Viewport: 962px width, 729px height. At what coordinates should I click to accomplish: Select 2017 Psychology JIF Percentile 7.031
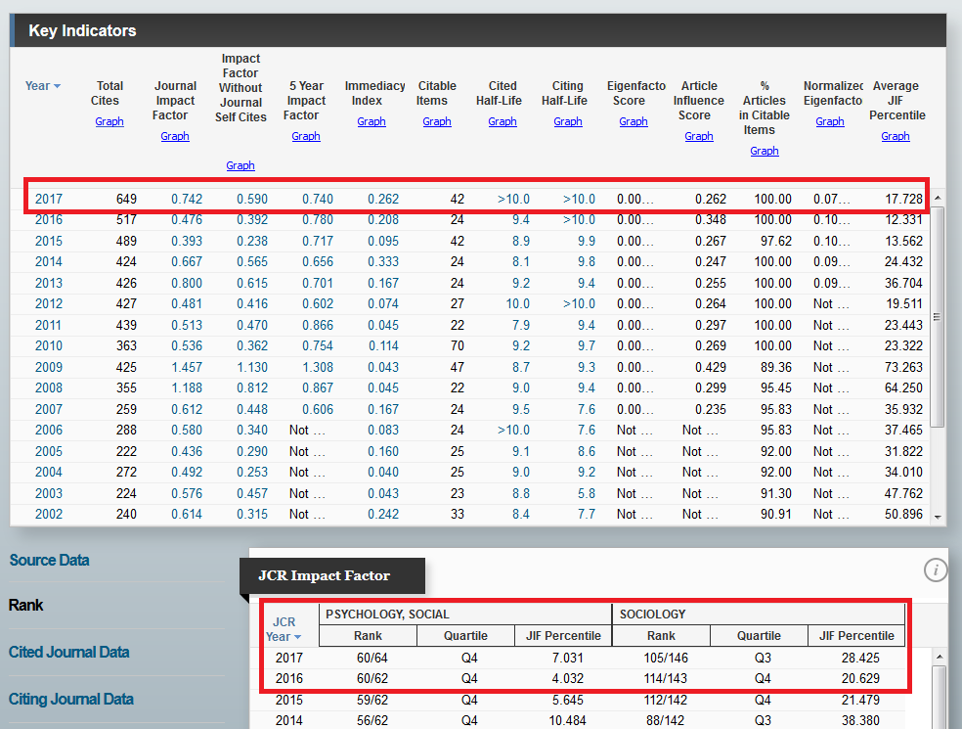click(x=567, y=658)
